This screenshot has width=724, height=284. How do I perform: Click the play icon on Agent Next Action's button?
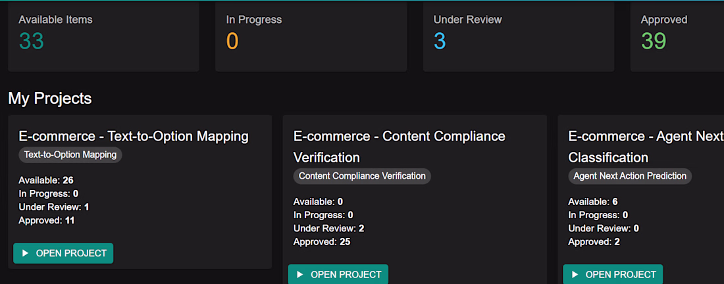575,274
